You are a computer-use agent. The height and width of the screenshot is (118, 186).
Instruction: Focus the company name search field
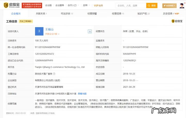(131, 6)
